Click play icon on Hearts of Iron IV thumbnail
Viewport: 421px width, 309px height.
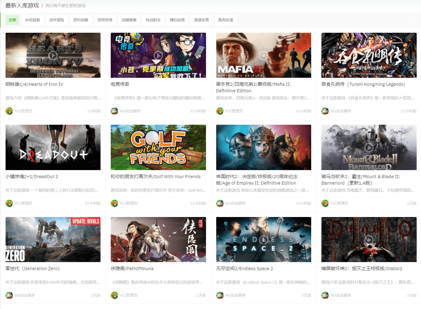(x=53, y=55)
